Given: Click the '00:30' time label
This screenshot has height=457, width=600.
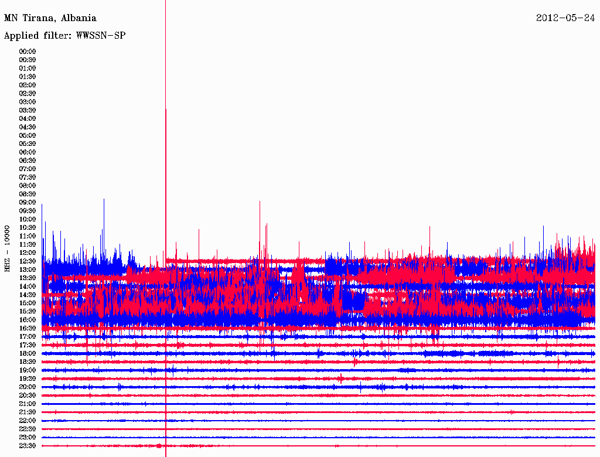Looking at the screenshot, I should coord(28,60).
